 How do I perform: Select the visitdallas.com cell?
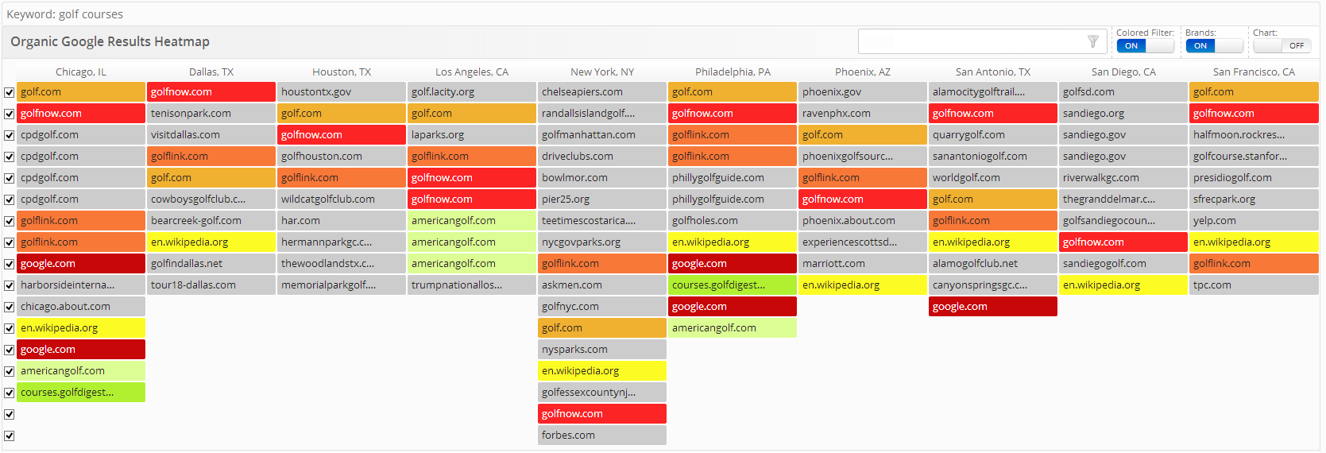pyautogui.click(x=211, y=135)
